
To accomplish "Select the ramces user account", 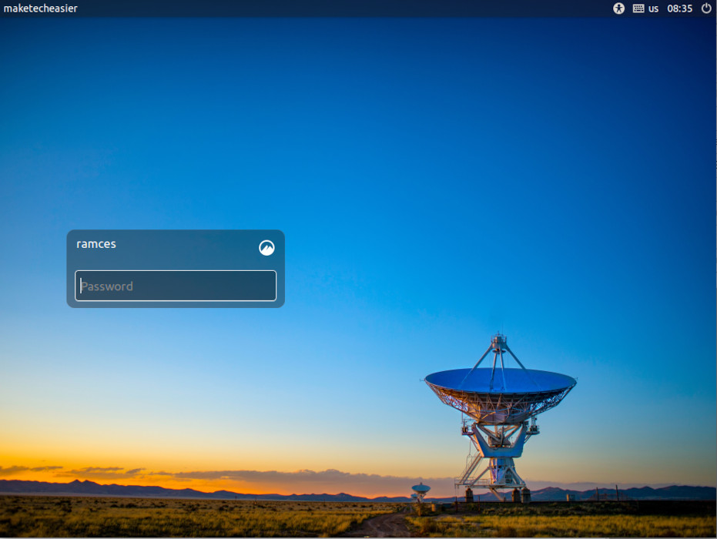I will click(96, 244).
